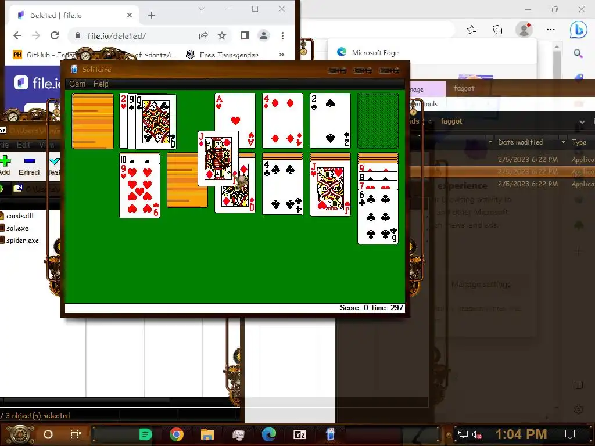Image resolution: width=595 pixels, height=446 pixels.
Task: Open Chrome from the taskbar
Action: (x=177, y=434)
